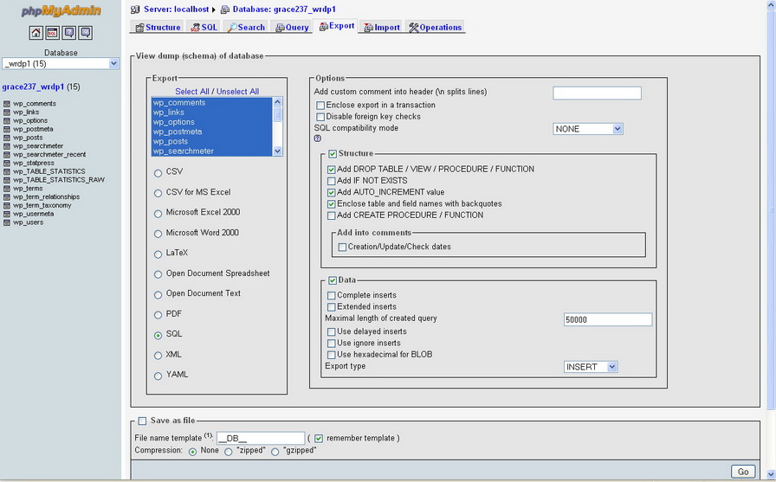776x482 pixels.
Task: Click the server icon in breadcrumb
Action: (135, 10)
